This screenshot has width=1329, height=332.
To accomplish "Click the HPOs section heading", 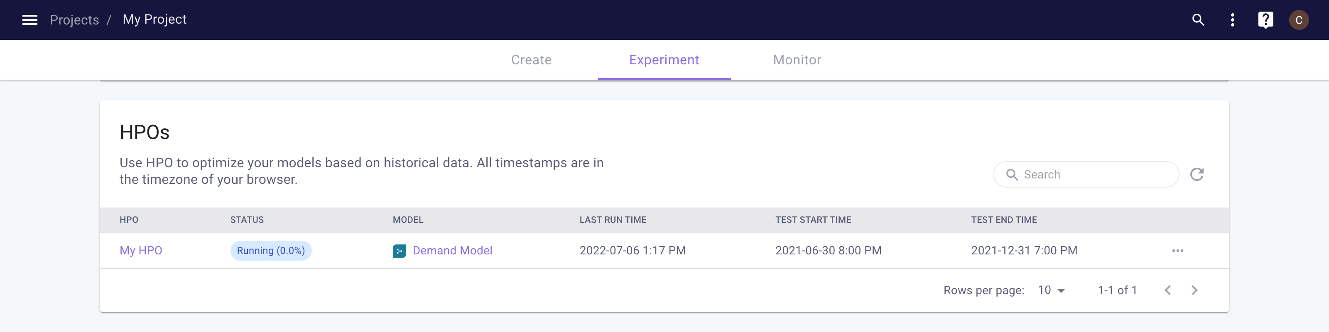I will tap(145, 132).
